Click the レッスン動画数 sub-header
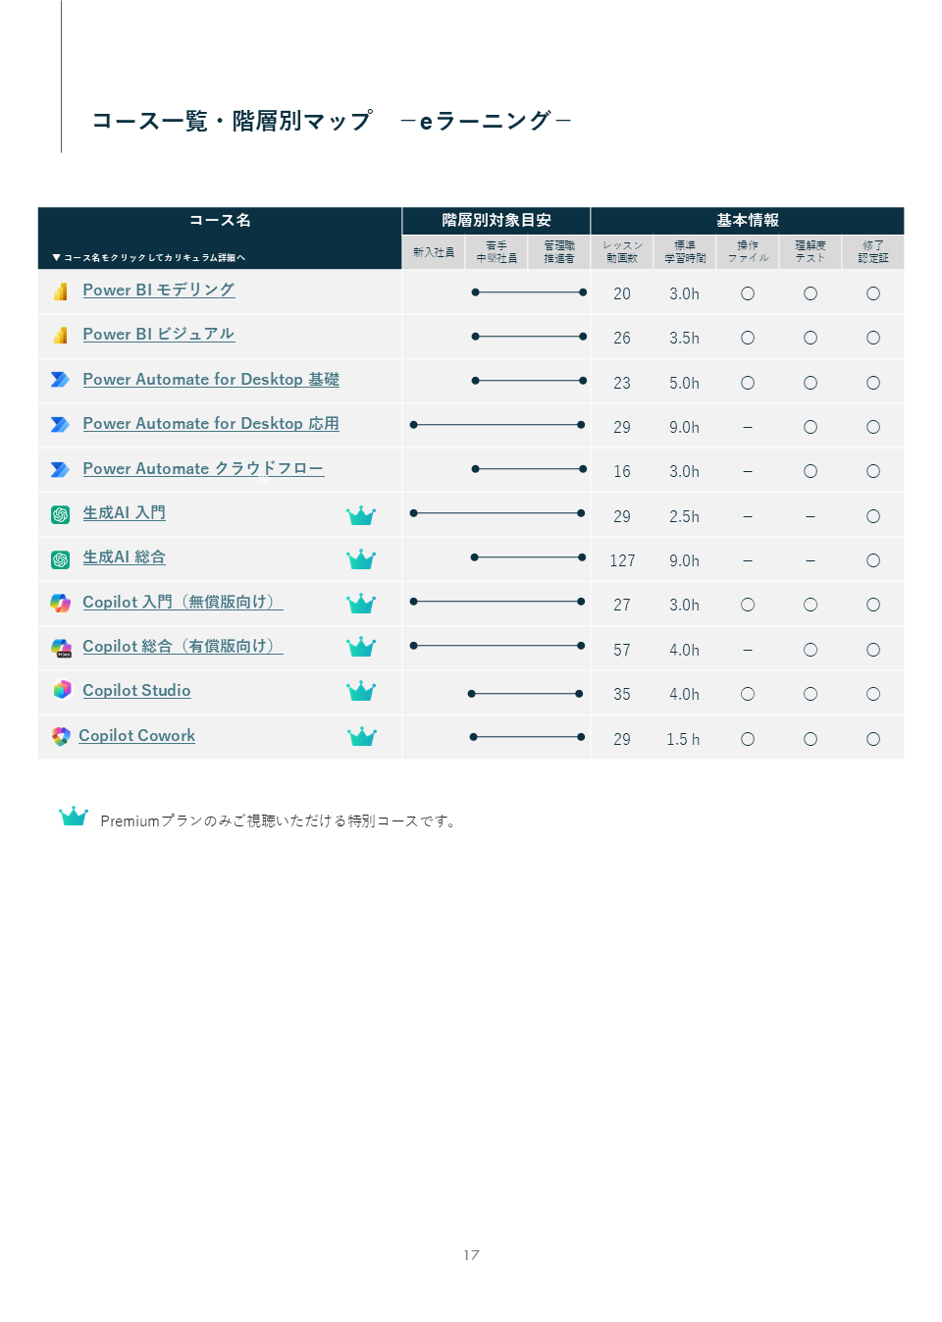Screen dimensions: 942x1322 point(622,252)
